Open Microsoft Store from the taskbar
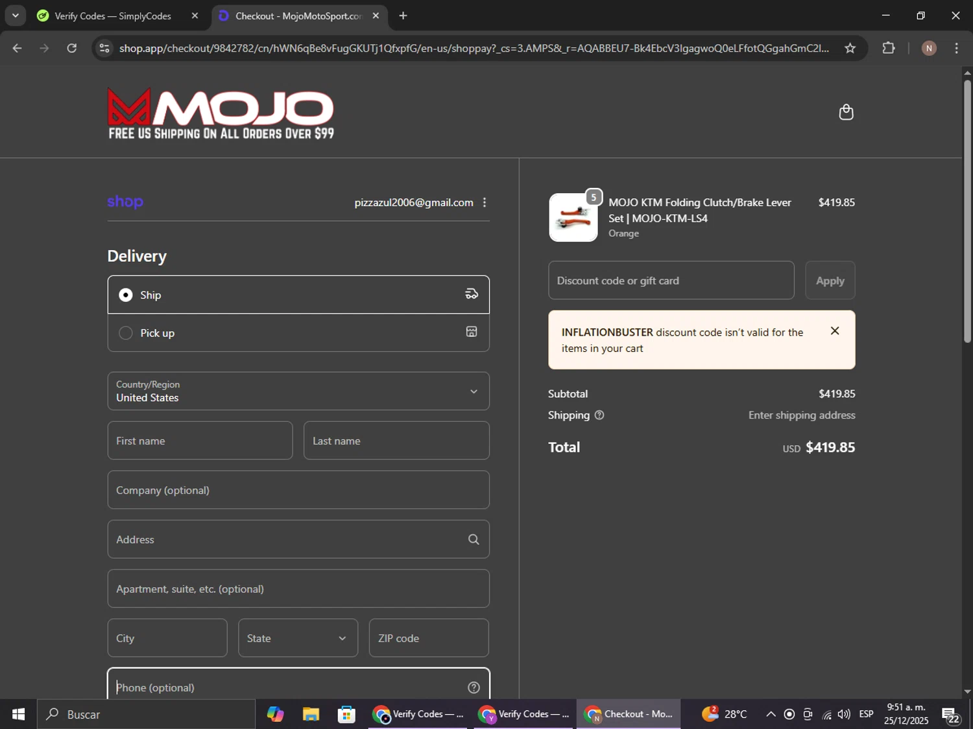 point(346,714)
